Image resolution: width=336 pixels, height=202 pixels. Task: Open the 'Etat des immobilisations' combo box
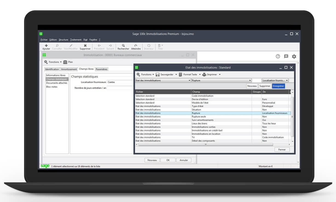[163, 81]
